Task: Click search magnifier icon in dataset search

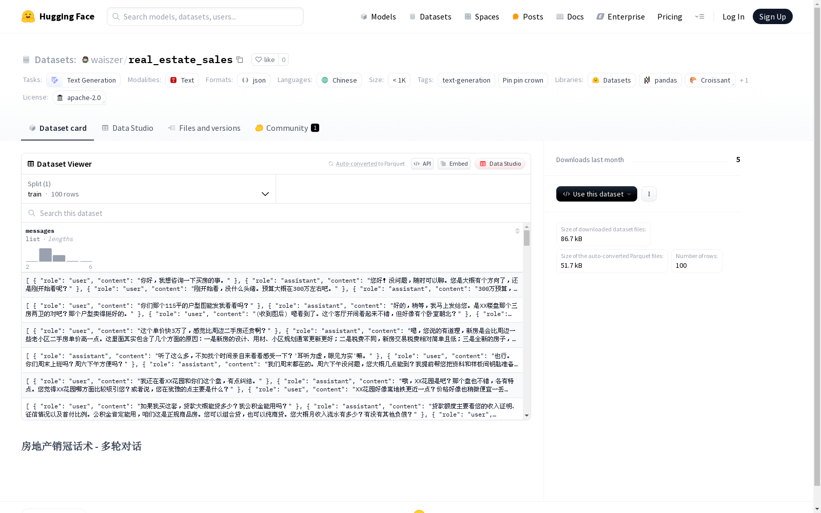Action: (32, 213)
